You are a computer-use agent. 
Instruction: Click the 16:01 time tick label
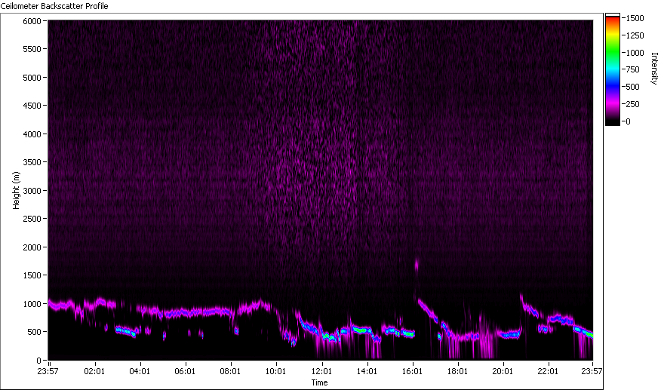click(412, 371)
